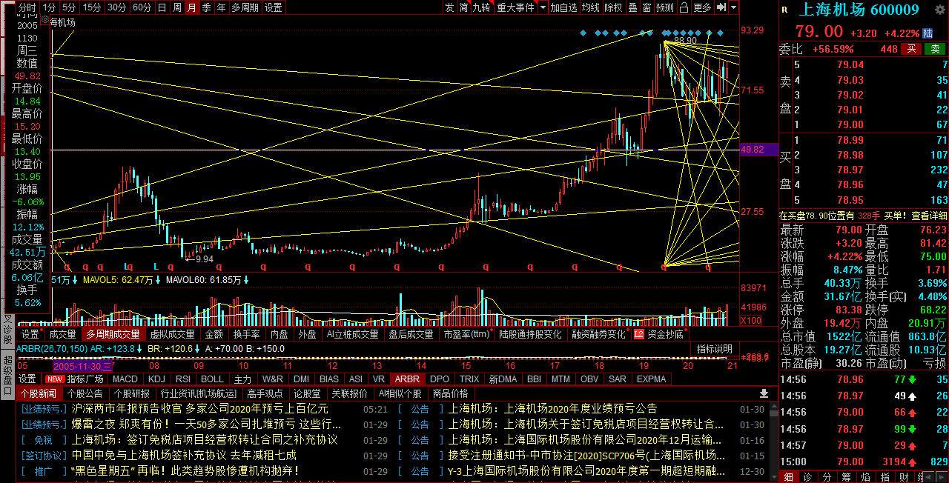Select the 年 yearly period tab
This screenshot has width=949, height=483.
pos(221,7)
